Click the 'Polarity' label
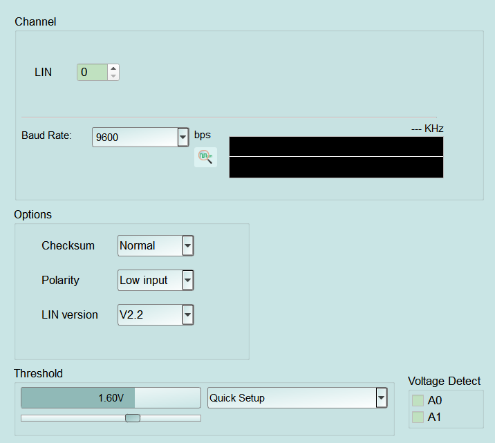The image size is (495, 443). click(61, 280)
